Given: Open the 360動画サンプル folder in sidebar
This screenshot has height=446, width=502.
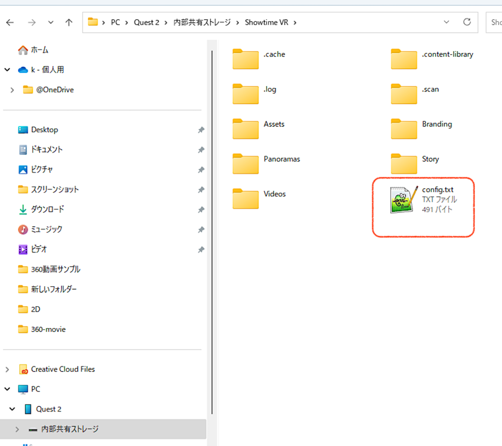Looking at the screenshot, I should point(49,269).
